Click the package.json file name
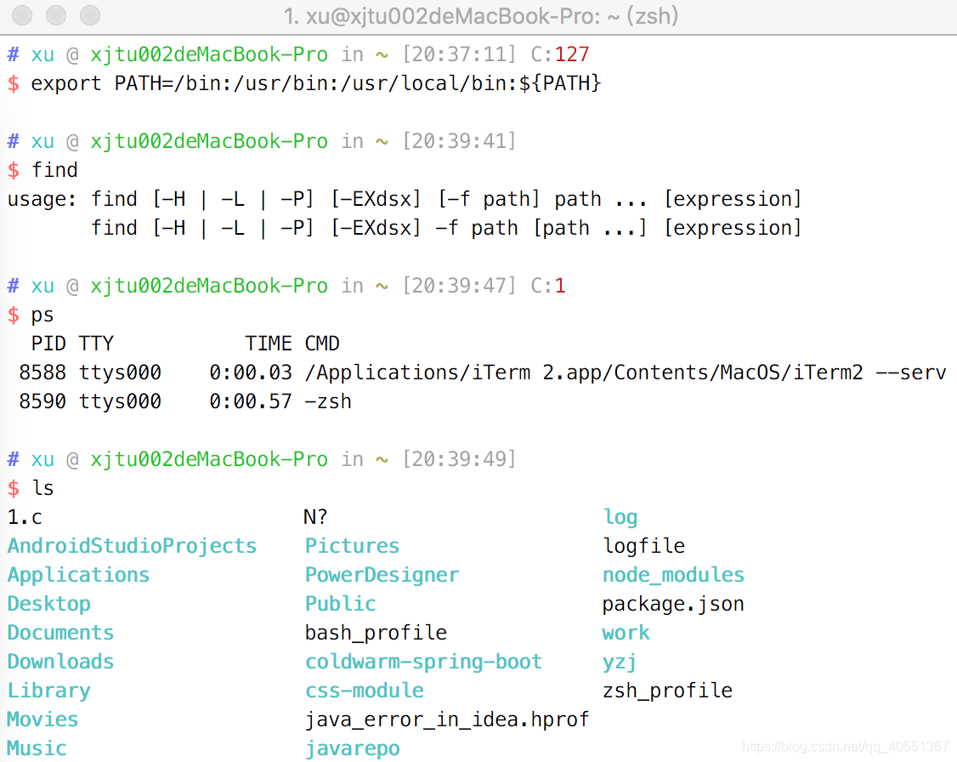The height and width of the screenshot is (762, 957). point(673,604)
